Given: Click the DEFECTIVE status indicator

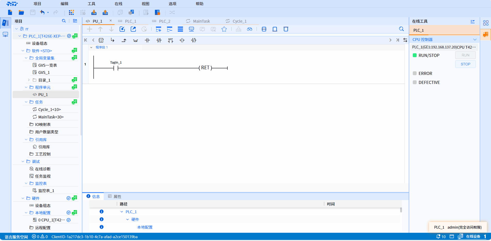Looking at the screenshot, I should (x=415, y=82).
